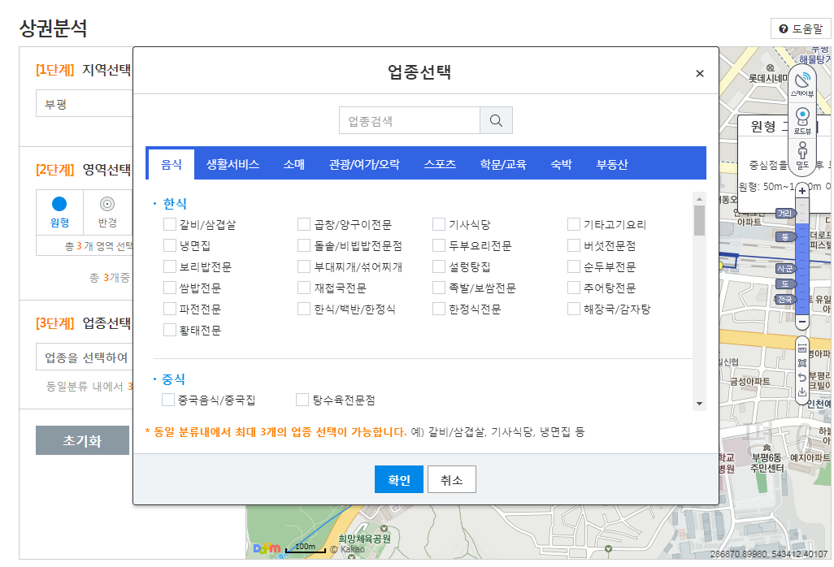Screen dimensions: 834x567
Task: Activate the 밀도 density map icon
Action: (802, 155)
